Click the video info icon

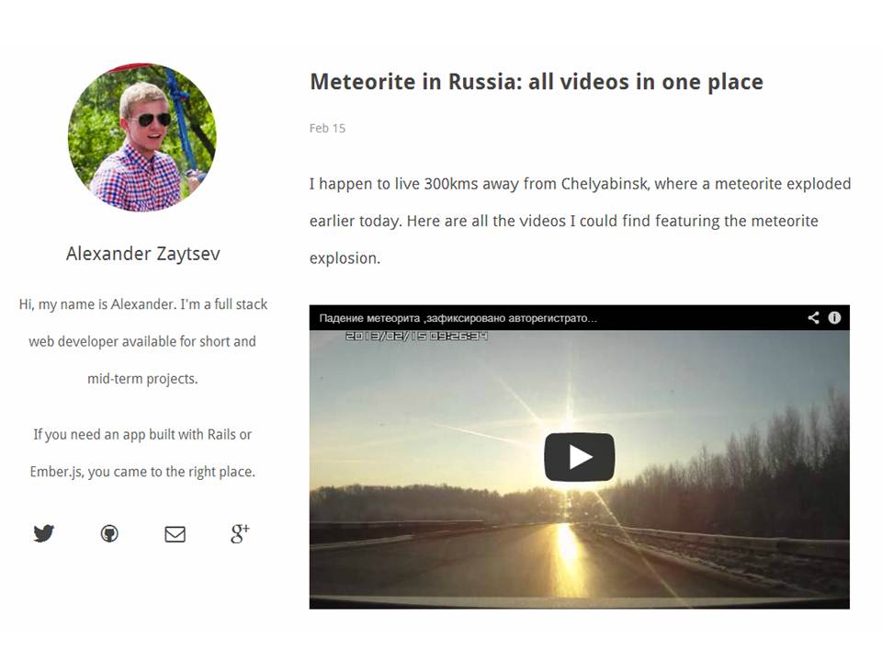[834, 317]
